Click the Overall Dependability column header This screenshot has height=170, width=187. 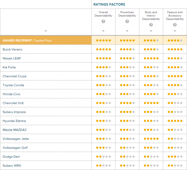tap(103, 14)
